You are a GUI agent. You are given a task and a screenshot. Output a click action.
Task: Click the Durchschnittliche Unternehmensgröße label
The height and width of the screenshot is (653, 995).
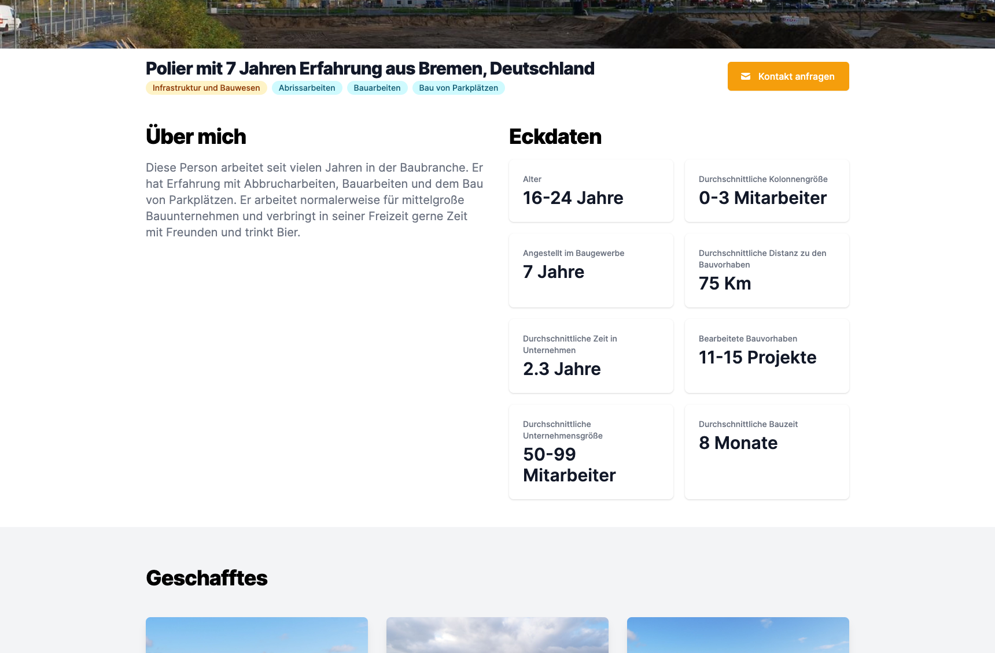click(x=563, y=430)
